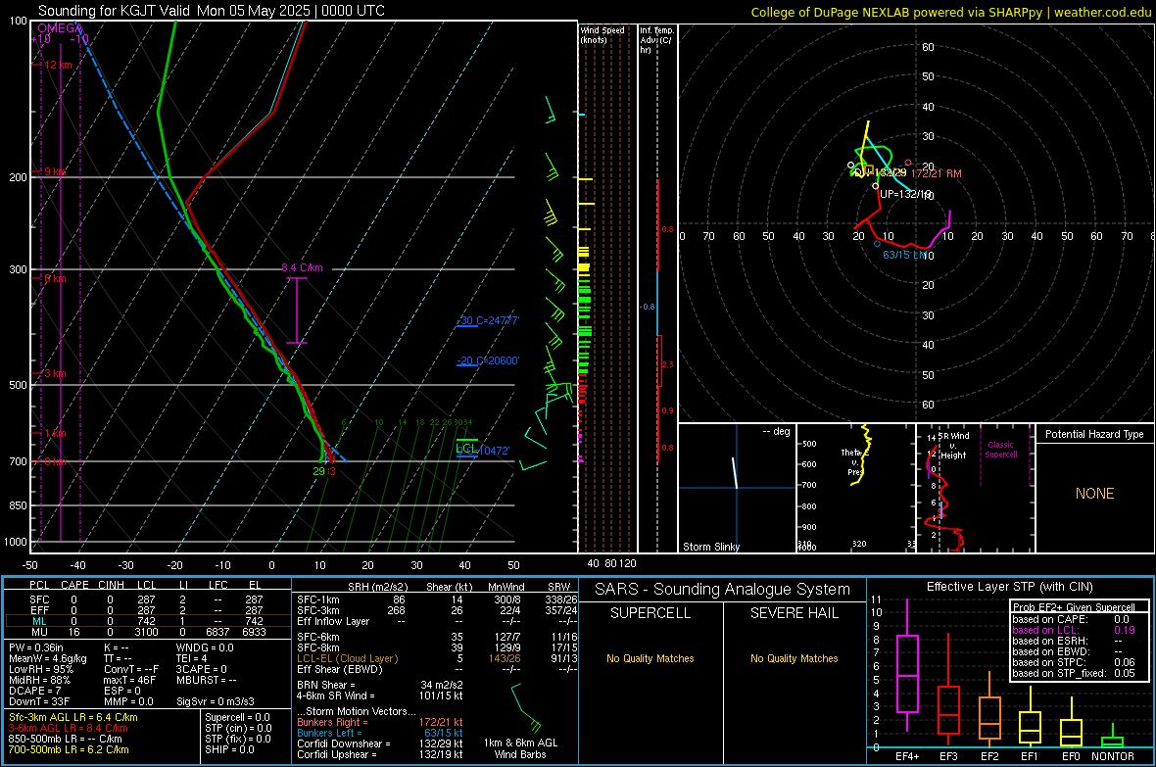Viewport: 1156px width, 767px height.
Task: Click the Bunkers Right = 172/21 kt row
Action: point(380,722)
